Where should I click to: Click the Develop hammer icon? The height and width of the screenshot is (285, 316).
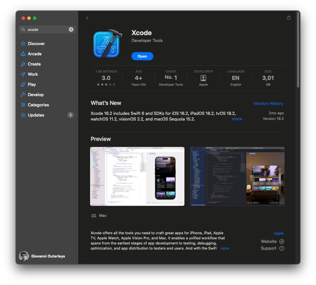tap(23, 95)
